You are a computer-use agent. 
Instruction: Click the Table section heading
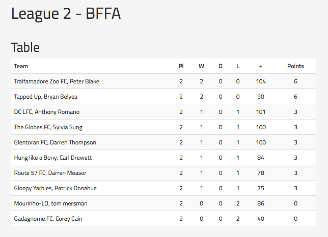[x=25, y=47]
